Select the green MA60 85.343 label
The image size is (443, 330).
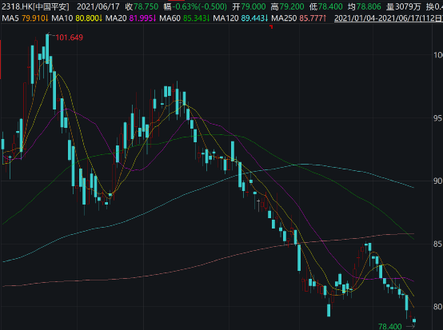tap(184, 18)
